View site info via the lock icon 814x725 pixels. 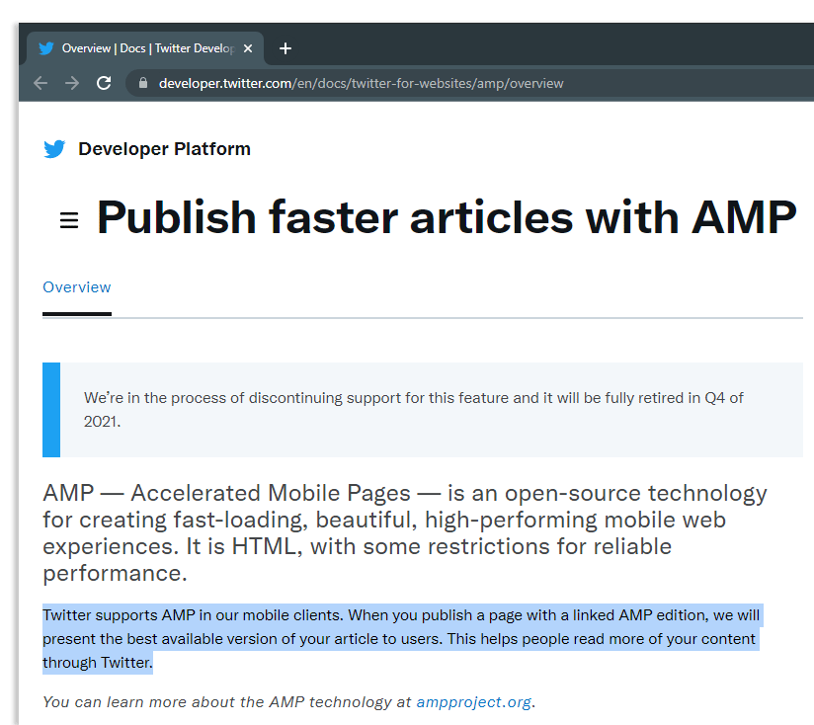[x=143, y=83]
